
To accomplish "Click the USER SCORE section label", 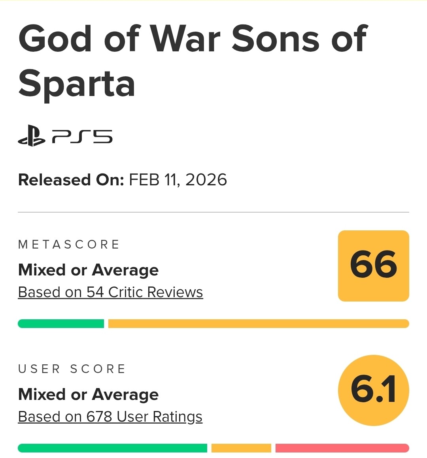I will (72, 369).
